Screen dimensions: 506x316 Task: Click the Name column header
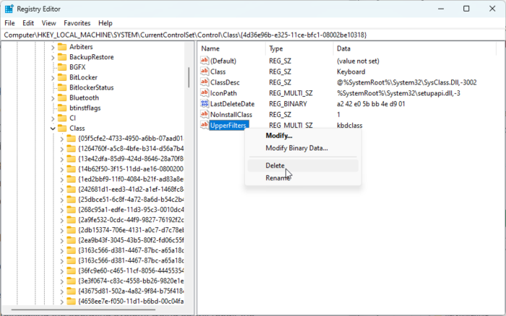(x=231, y=48)
